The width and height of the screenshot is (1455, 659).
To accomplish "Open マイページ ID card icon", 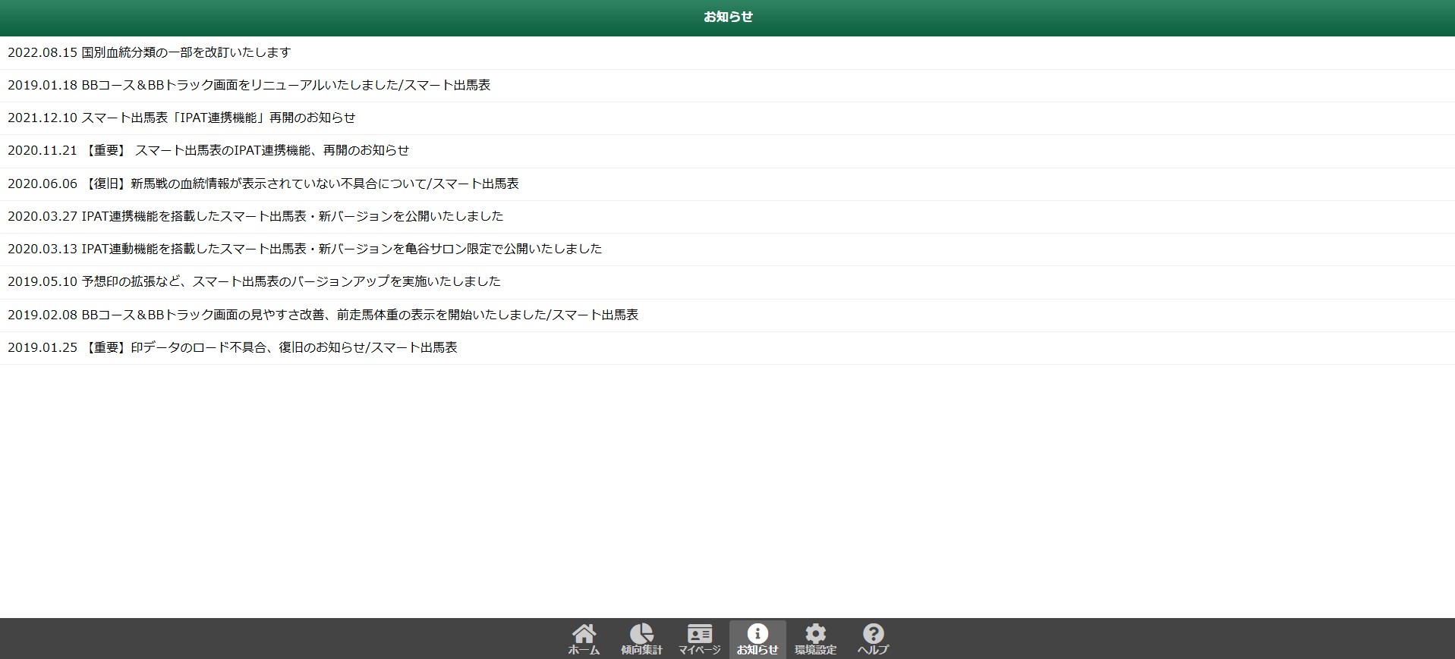I will (x=699, y=632).
